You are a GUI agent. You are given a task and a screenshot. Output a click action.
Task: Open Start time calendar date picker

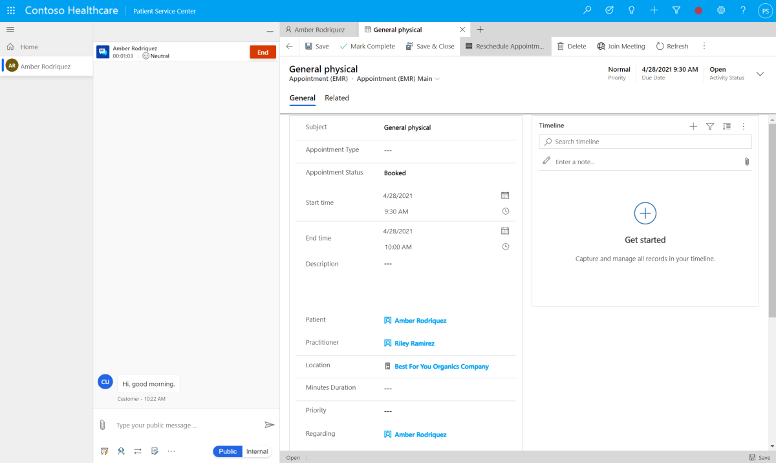coord(505,195)
